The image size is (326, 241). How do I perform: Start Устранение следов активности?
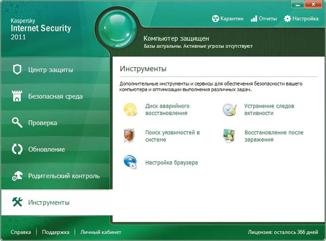[x=269, y=110]
